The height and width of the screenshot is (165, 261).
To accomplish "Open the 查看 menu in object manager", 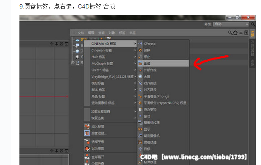I will point(101,33).
